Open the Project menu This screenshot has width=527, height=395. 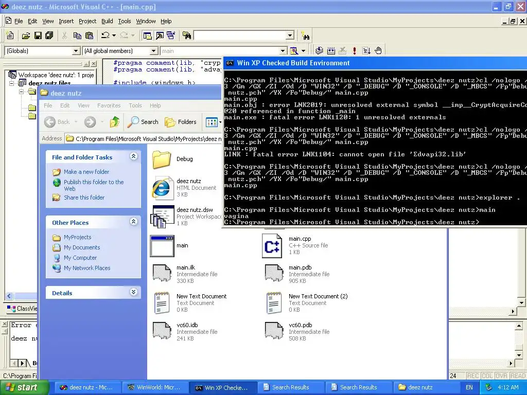[x=87, y=21]
